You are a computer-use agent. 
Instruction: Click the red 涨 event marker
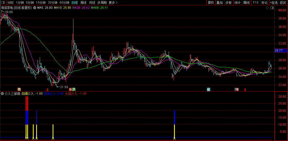pyautogui.click(x=70, y=89)
